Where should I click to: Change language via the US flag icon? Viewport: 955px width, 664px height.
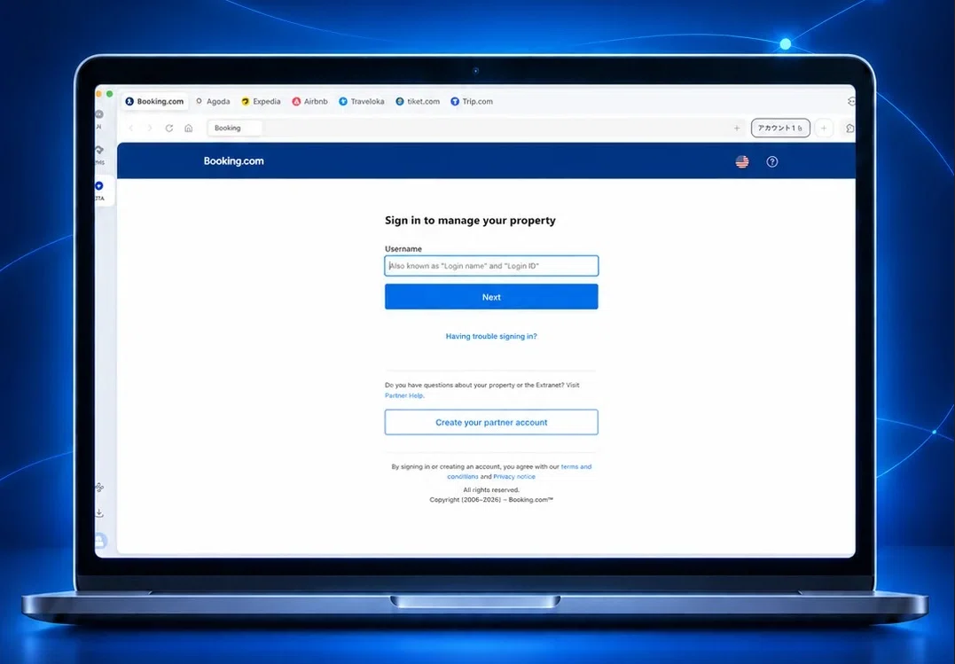coord(742,161)
